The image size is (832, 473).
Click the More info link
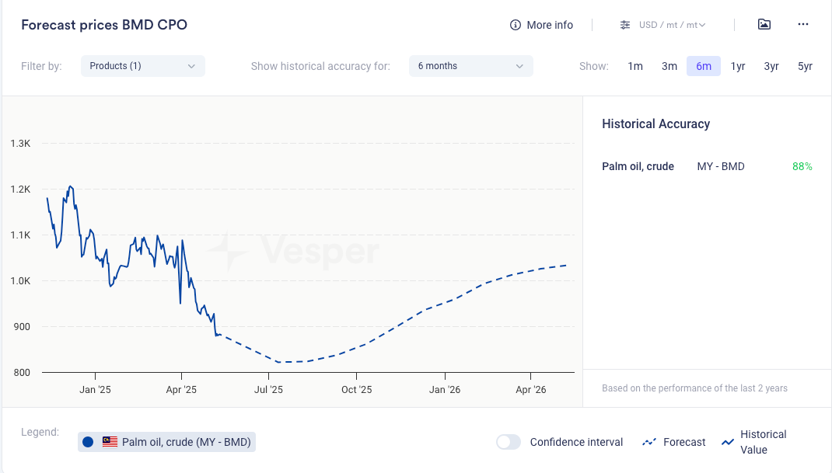click(x=549, y=25)
